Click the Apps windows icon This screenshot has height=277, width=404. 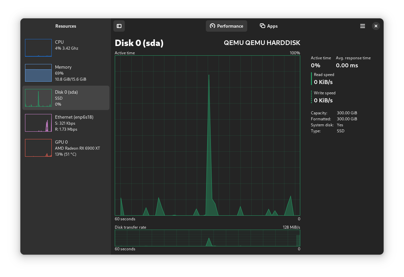263,26
